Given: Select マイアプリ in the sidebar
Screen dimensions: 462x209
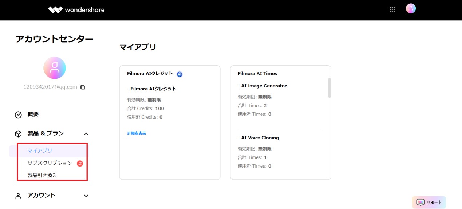Looking at the screenshot, I should point(40,151).
